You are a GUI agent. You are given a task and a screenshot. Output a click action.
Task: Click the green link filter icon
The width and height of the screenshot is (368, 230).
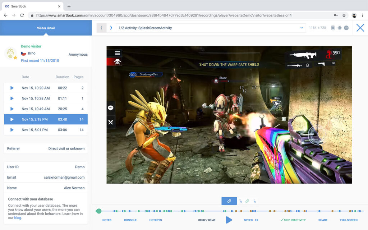pyautogui.click(x=247, y=201)
